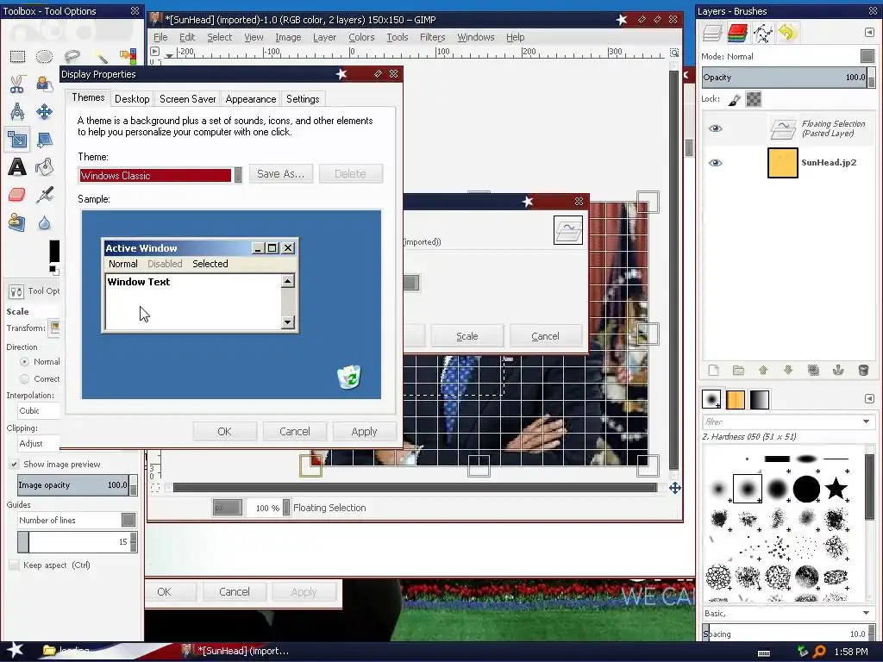This screenshot has height=662, width=883.
Task: Click the new layer group folder icon
Action: click(x=738, y=370)
